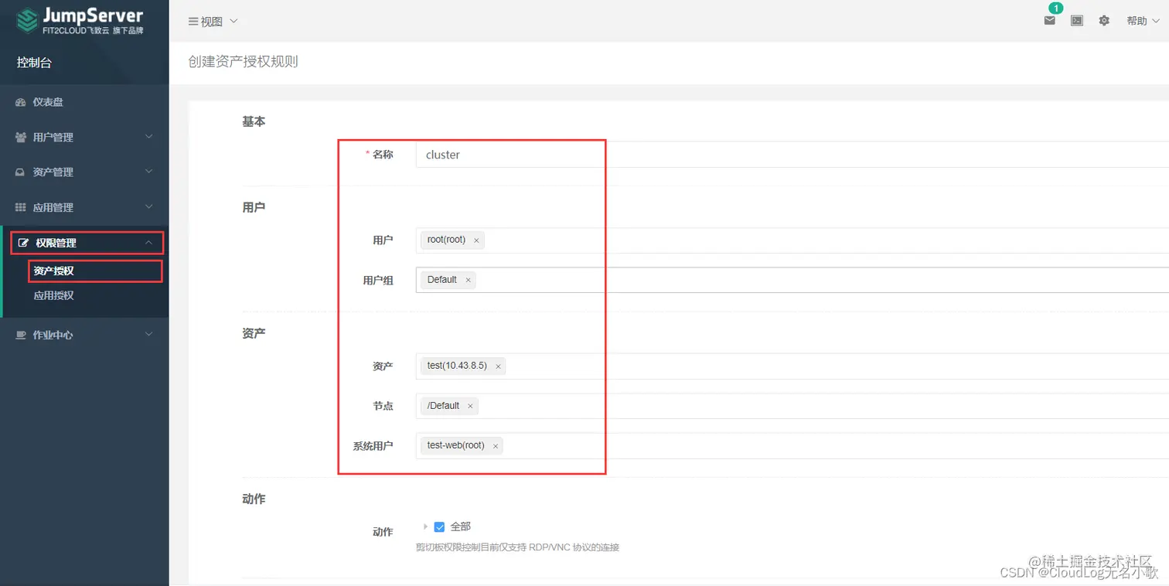The image size is (1169, 586).
Task: Click the dashboard gauge icon for 仪表盘
Action: (21, 102)
